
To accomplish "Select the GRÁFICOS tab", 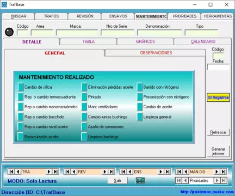I will (145, 41).
